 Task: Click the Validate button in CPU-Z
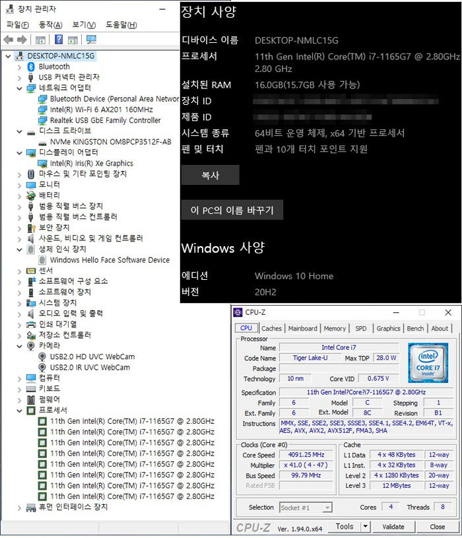tap(393, 527)
